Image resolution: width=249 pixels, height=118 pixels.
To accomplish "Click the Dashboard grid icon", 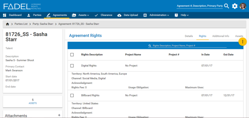I will (x=5, y=15).
